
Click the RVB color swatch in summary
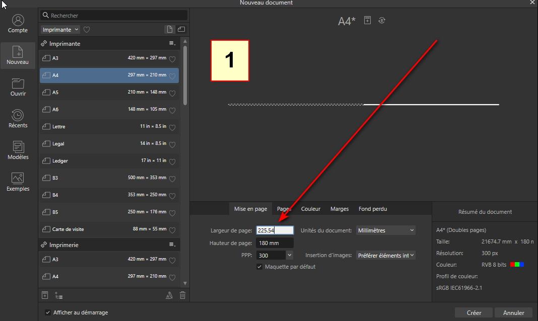(517, 265)
